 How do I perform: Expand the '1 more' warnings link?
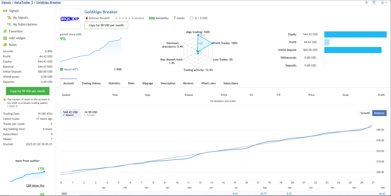click(12, 106)
